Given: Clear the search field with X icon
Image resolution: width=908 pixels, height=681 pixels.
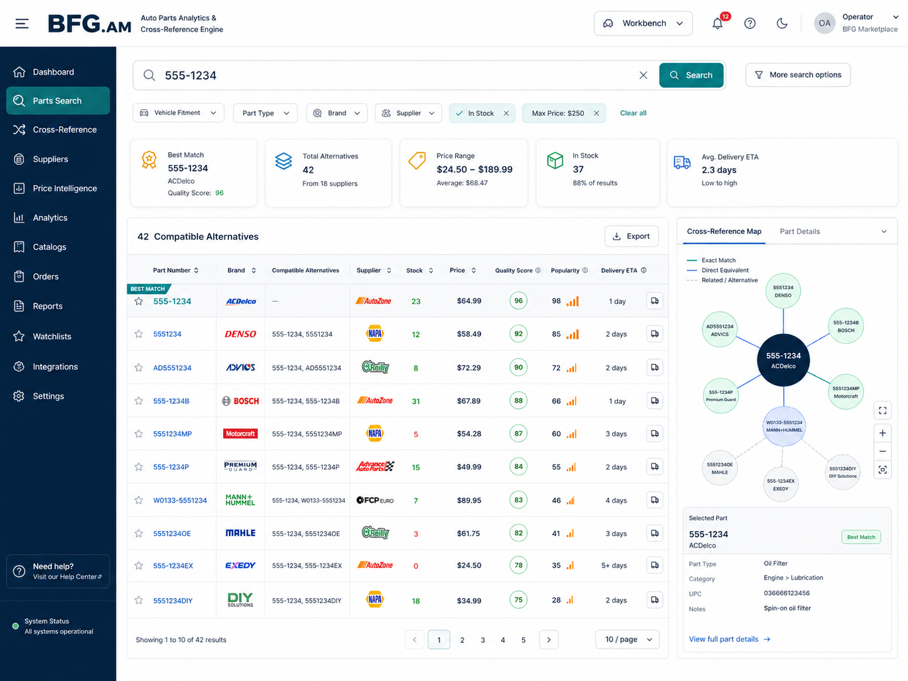Looking at the screenshot, I should tap(643, 75).
